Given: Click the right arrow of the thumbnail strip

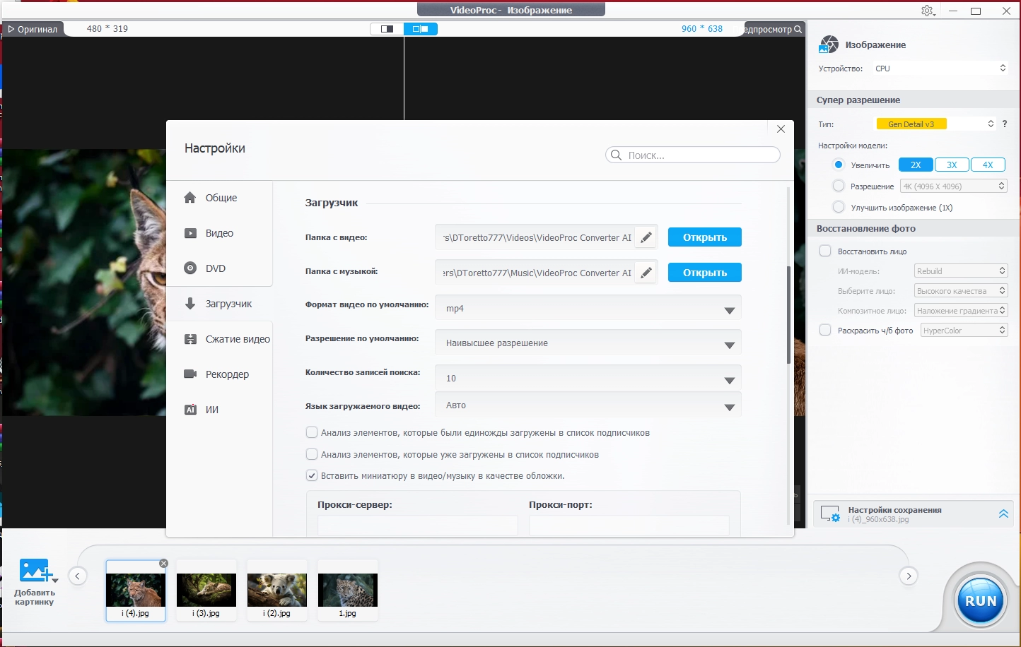Looking at the screenshot, I should tap(909, 576).
